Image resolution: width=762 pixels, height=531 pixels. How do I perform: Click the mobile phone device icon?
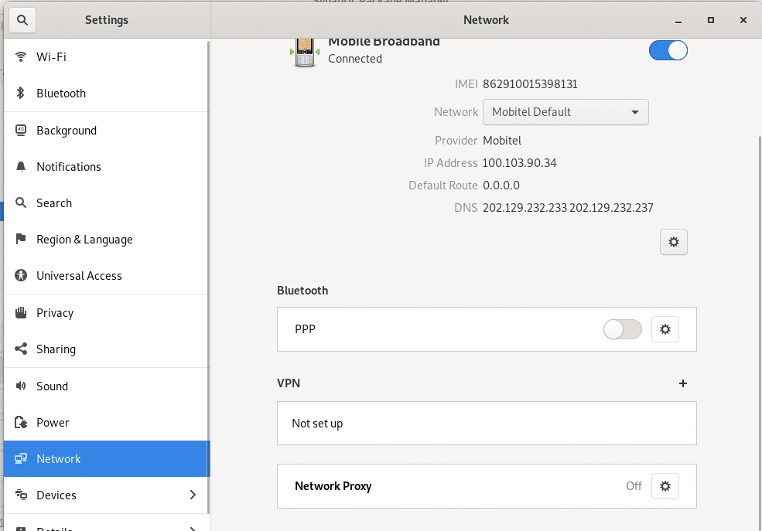pyautogui.click(x=305, y=52)
